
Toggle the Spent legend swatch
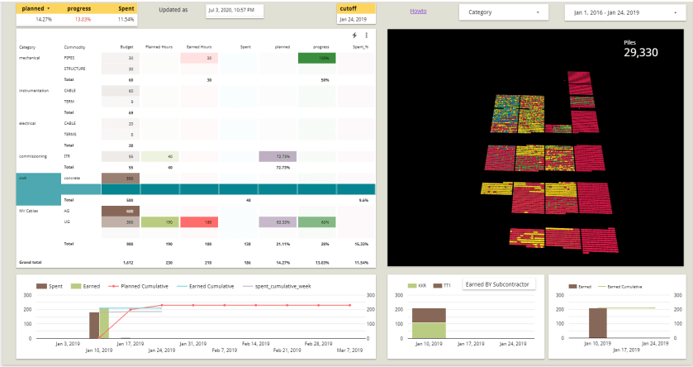point(41,286)
